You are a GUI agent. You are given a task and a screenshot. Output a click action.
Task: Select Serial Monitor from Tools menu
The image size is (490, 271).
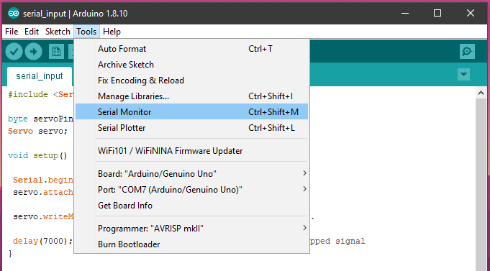tap(191, 111)
